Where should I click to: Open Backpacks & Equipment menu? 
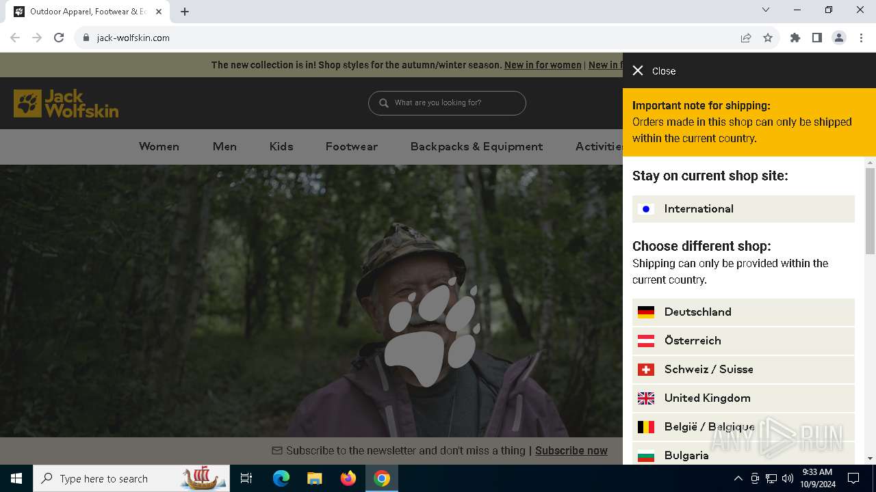(x=476, y=146)
